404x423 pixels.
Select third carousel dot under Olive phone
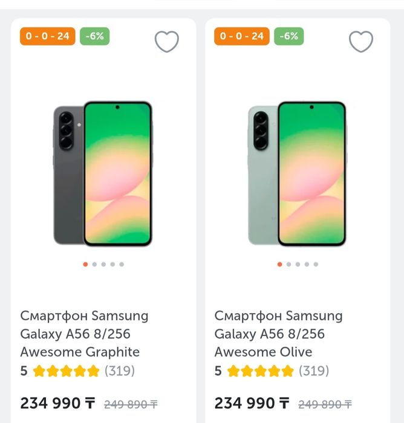(x=298, y=264)
